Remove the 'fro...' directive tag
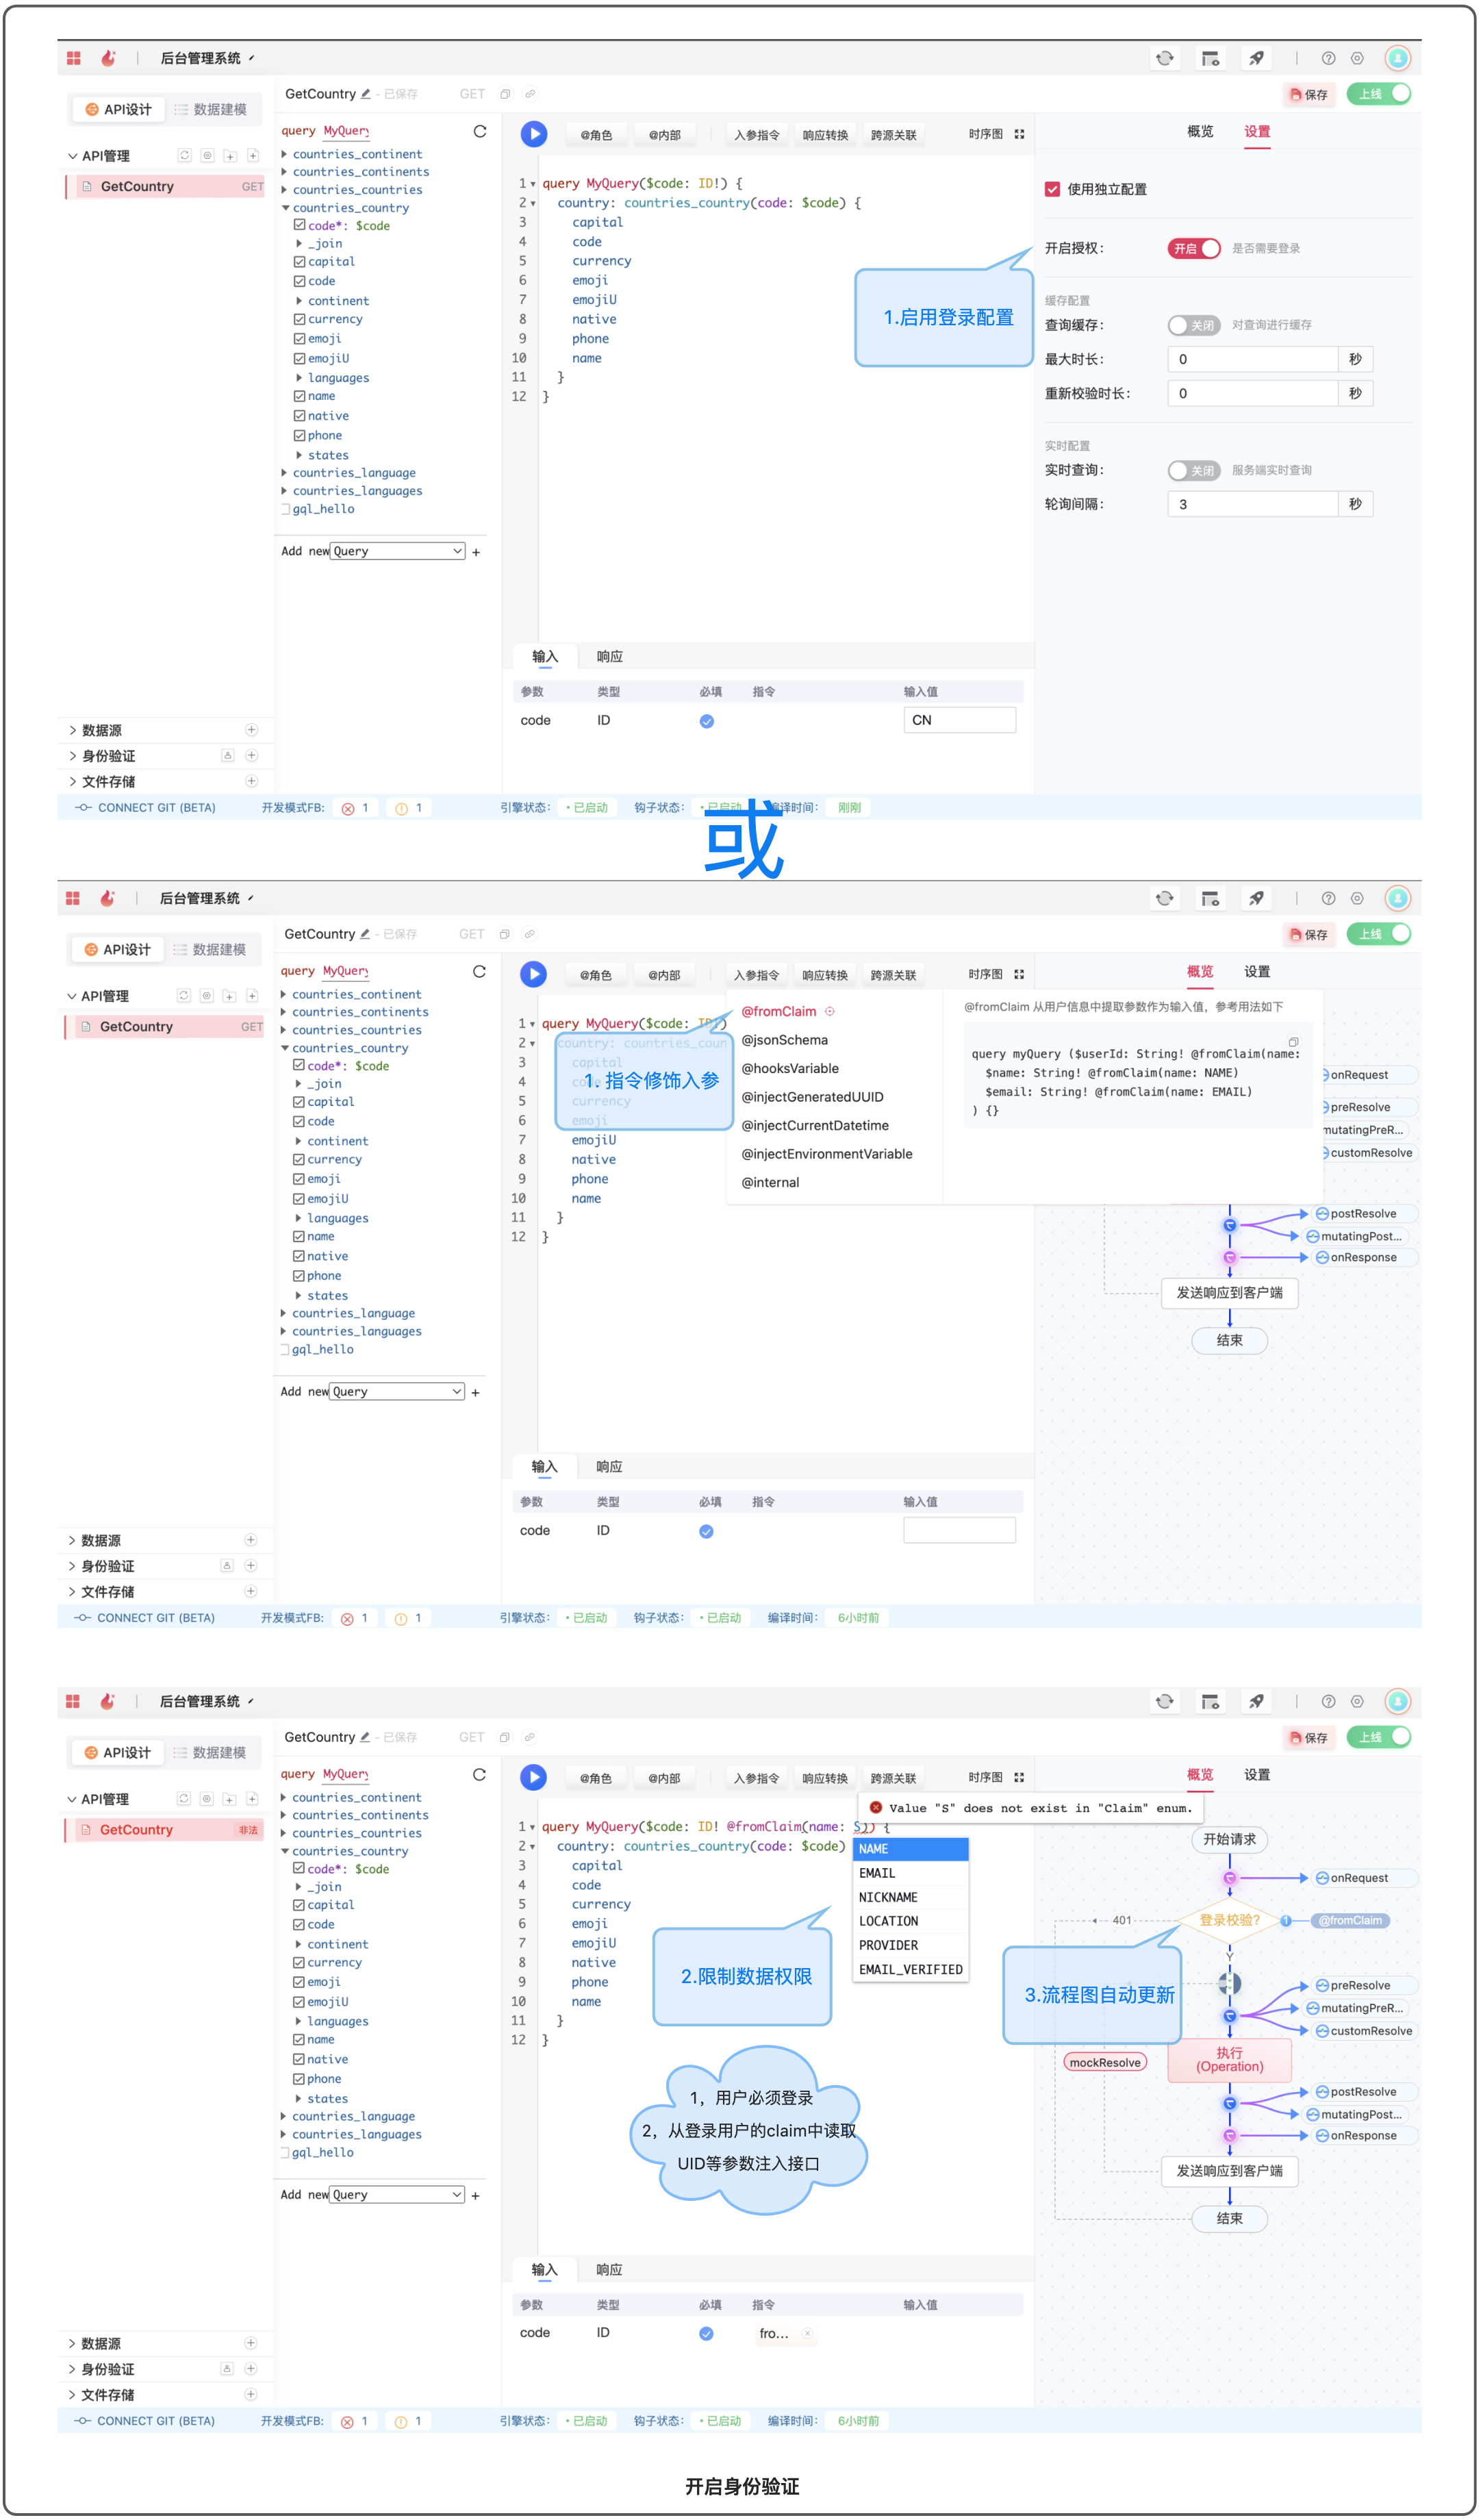The image size is (1483, 2520). (807, 2333)
